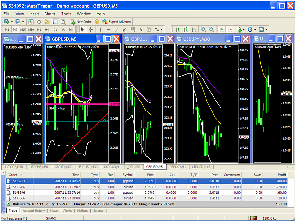Expand the Periods dropdown arrow
296x222 pixels.
click(255, 30)
